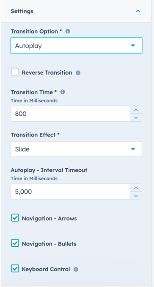The height and width of the screenshot is (287, 154).
Task: Increase Transition Time with the up arrow
Action: coord(136,110)
